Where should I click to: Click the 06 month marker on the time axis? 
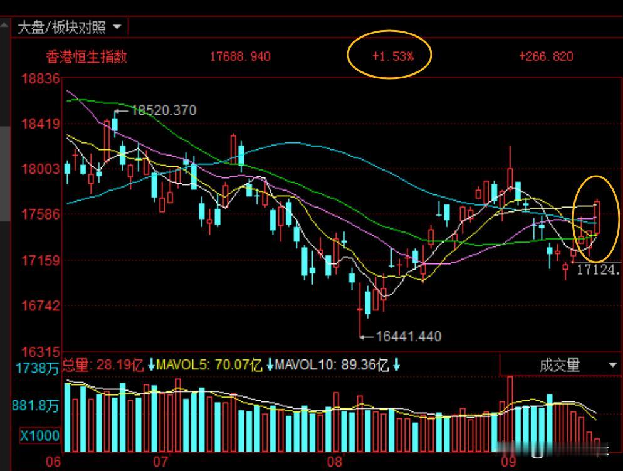[54, 462]
